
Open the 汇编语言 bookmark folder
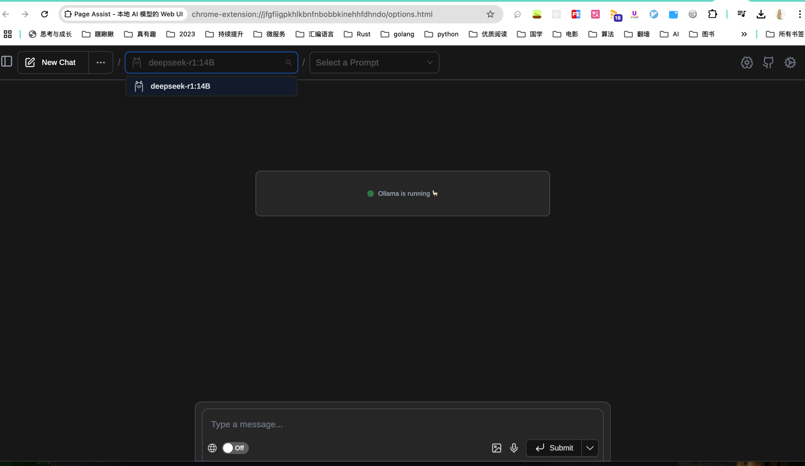pos(315,34)
